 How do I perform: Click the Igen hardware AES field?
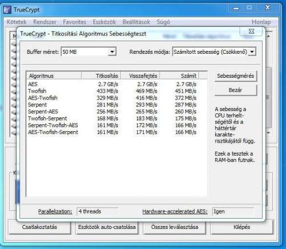pos(233,211)
